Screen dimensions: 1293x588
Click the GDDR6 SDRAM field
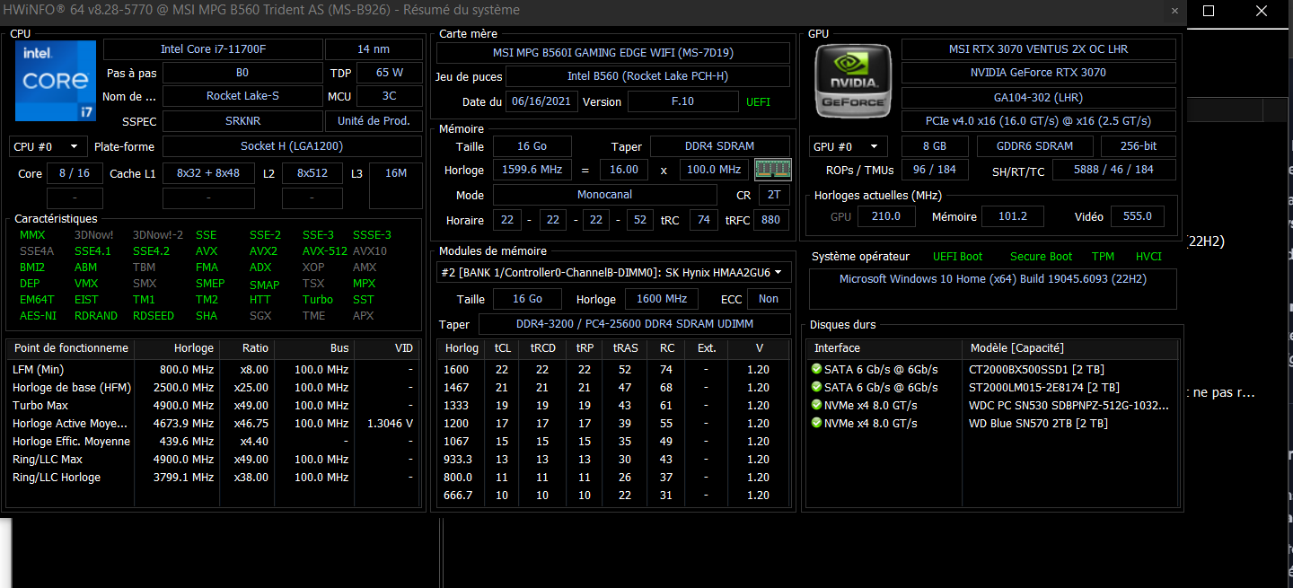pos(1034,146)
